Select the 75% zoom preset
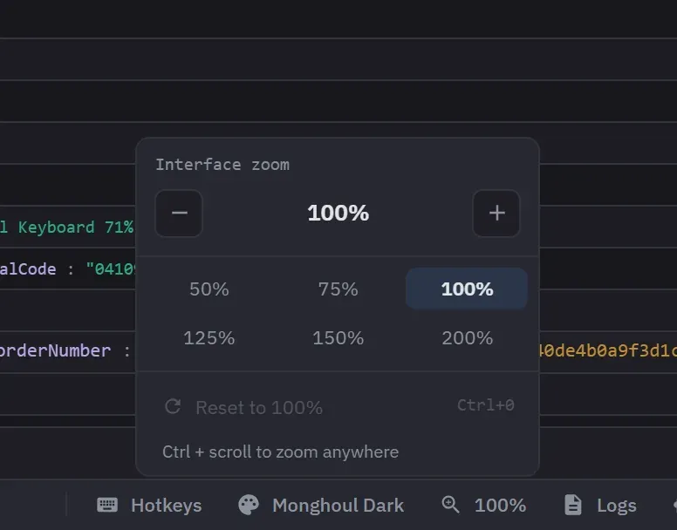 [338, 289]
